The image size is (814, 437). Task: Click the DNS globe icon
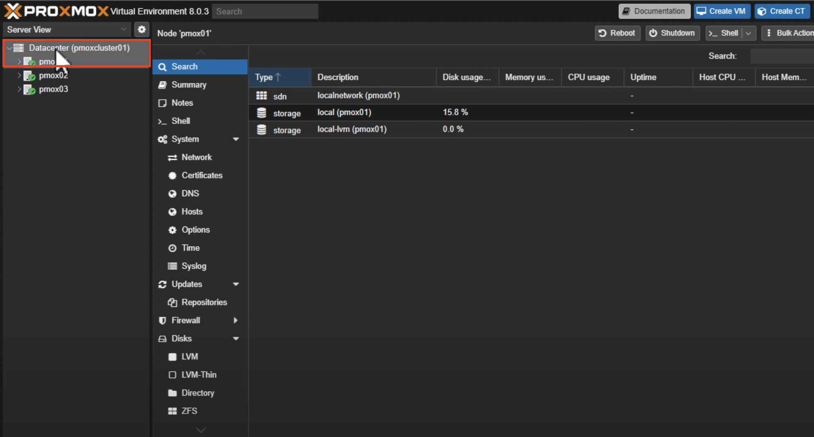pyautogui.click(x=173, y=193)
